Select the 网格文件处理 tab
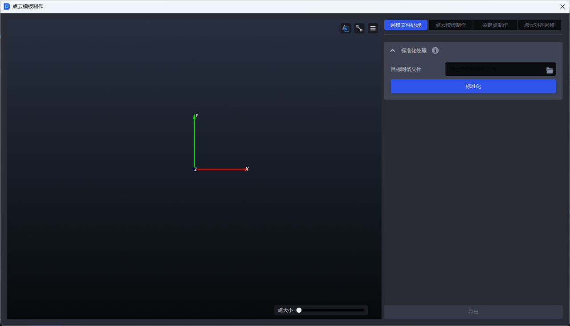570x326 pixels. click(x=405, y=25)
